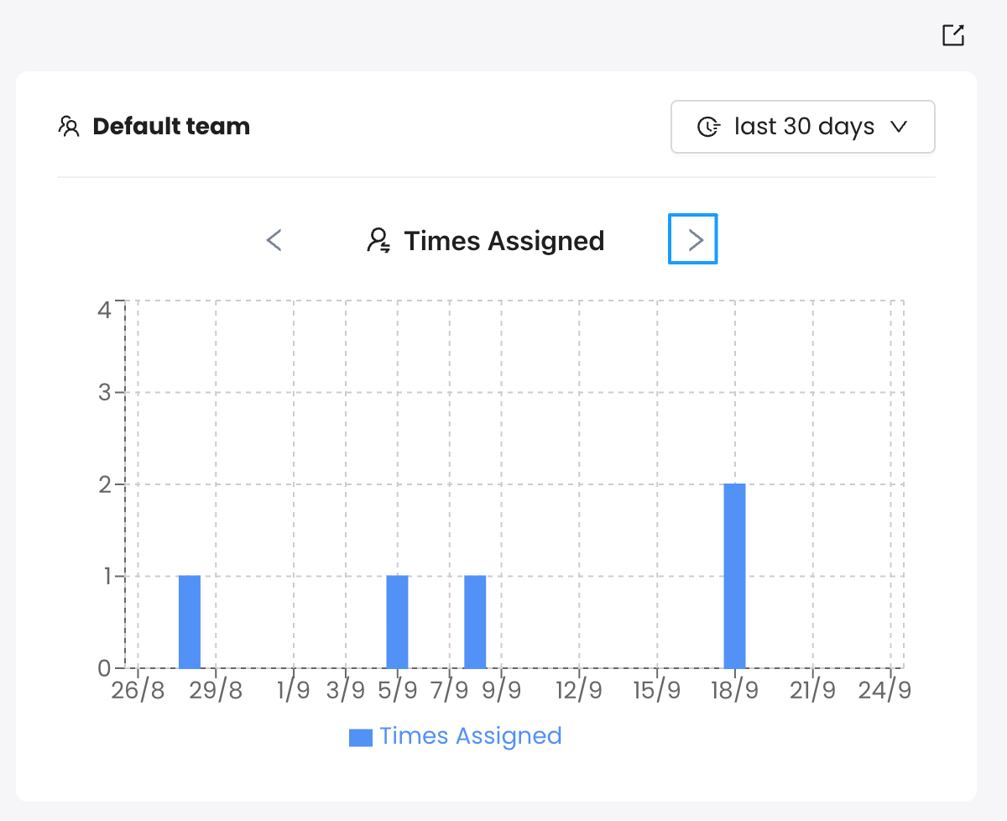This screenshot has height=821, width=1007.
Task: Click the team icon beside Default team
Action: tap(68, 127)
